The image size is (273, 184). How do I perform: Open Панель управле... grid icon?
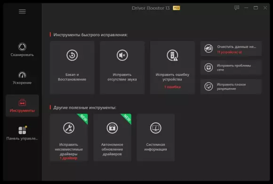pos(23,130)
